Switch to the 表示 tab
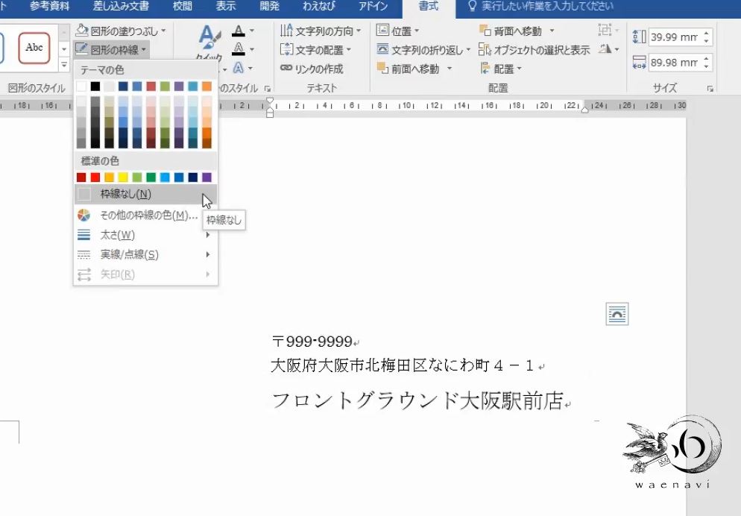Image resolution: width=741 pixels, height=516 pixels. [225, 7]
